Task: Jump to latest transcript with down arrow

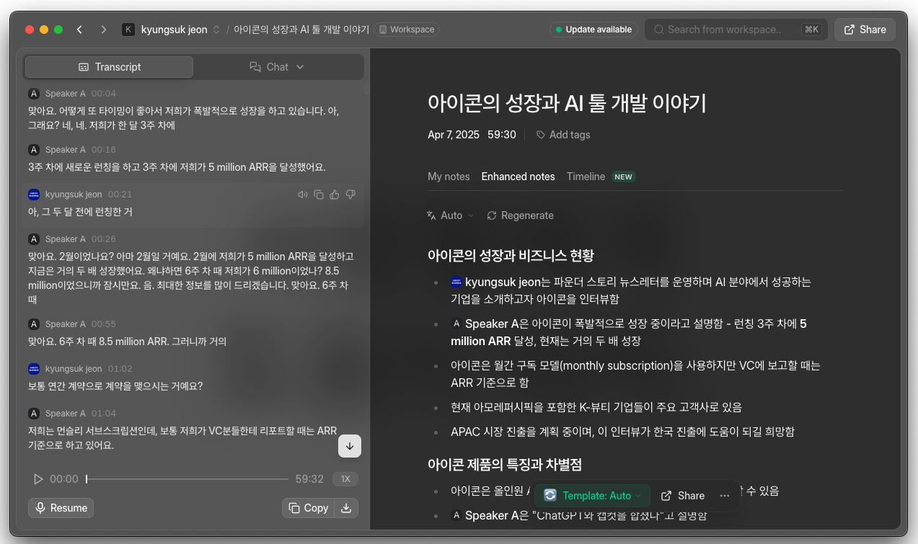Action: [350, 446]
